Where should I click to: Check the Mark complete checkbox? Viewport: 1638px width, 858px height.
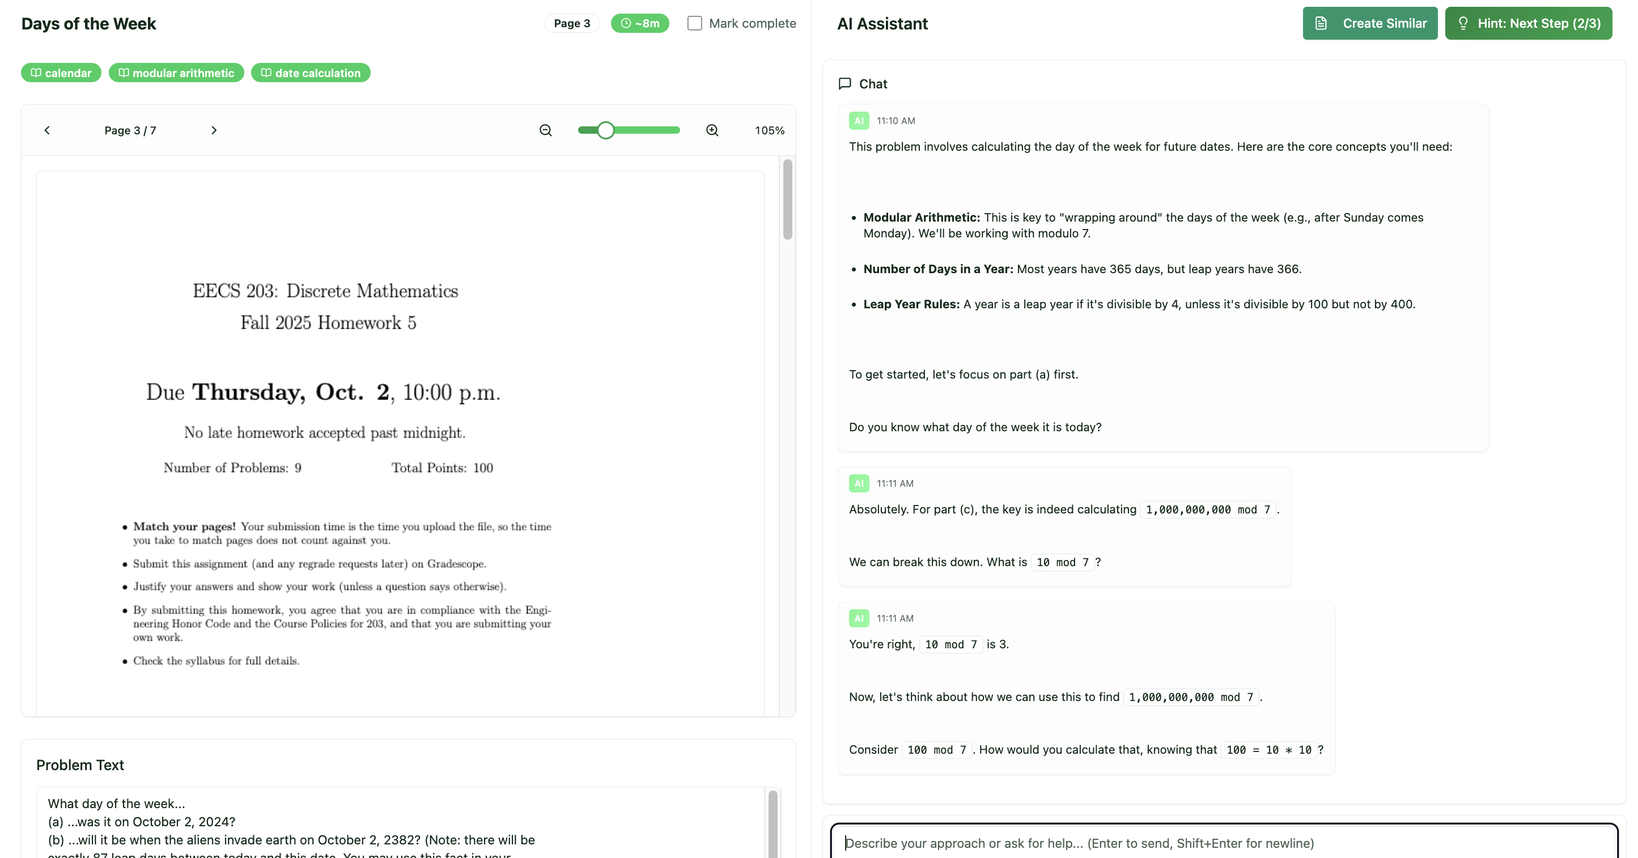coord(694,23)
